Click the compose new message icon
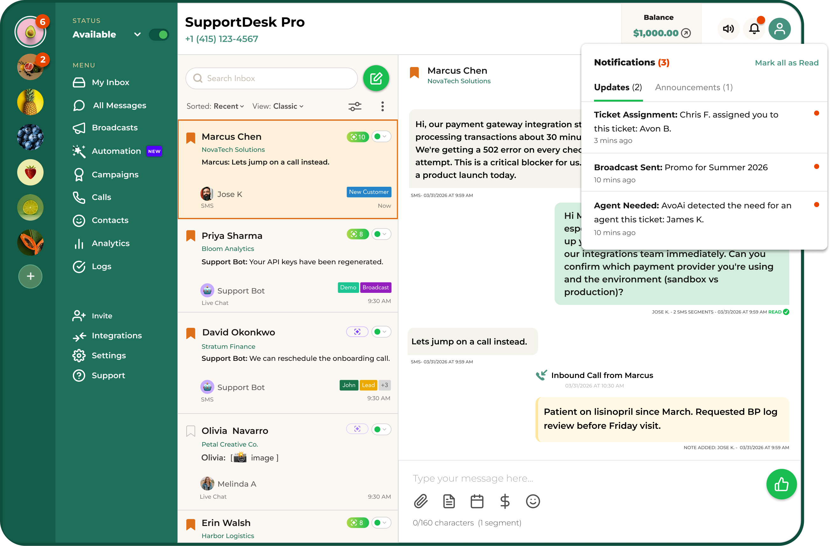 coord(376,78)
